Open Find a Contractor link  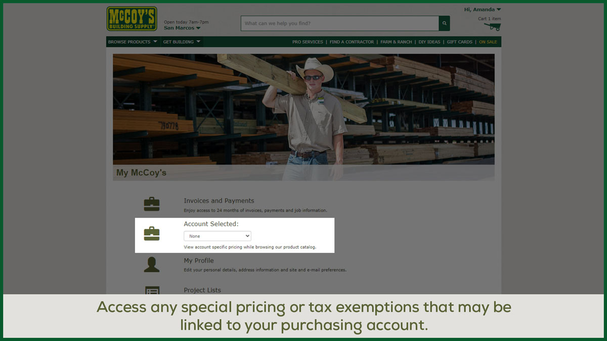[352, 42]
